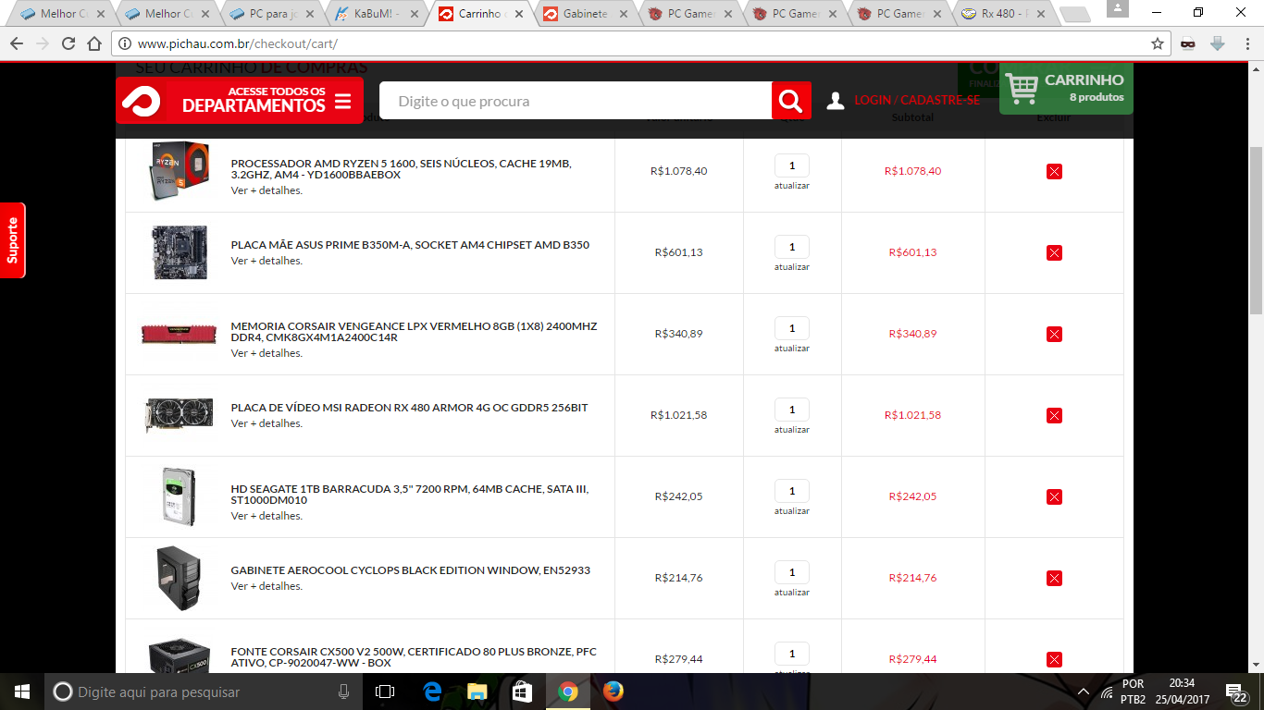1264x710 pixels.
Task: Click 'atualizar' under the Seagate HD quantity
Action: point(792,511)
